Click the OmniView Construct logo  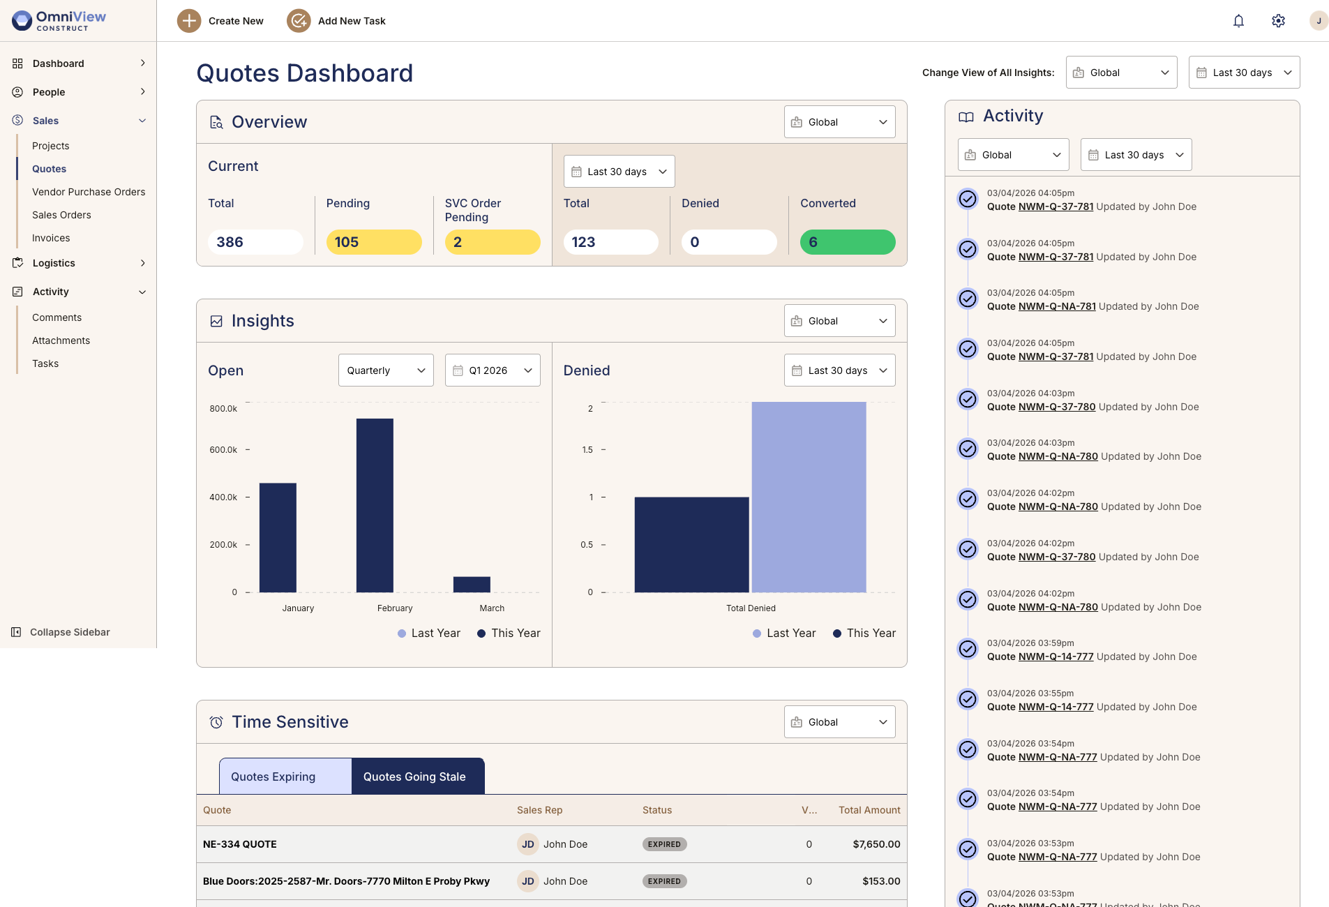point(59,20)
